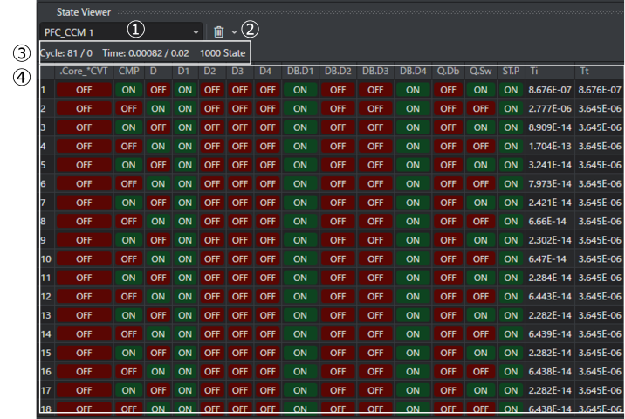
Task: Click the CMP column header
Action: (129, 71)
